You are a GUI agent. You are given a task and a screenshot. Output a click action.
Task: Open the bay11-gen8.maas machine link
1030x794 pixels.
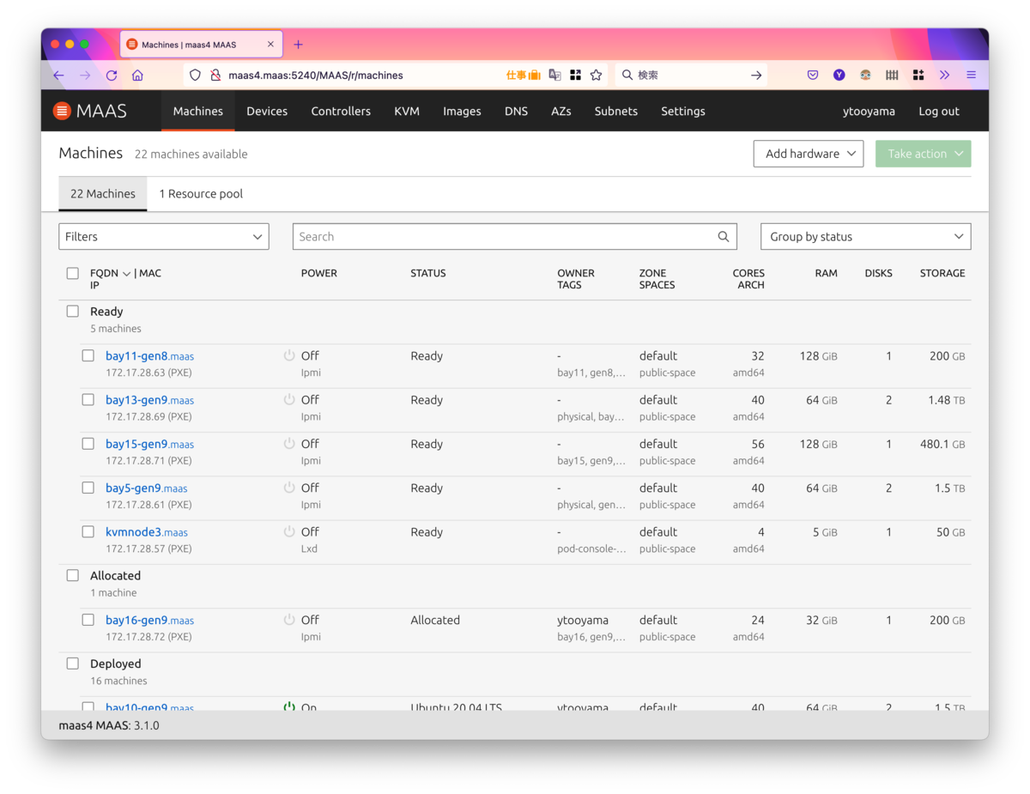pos(149,356)
